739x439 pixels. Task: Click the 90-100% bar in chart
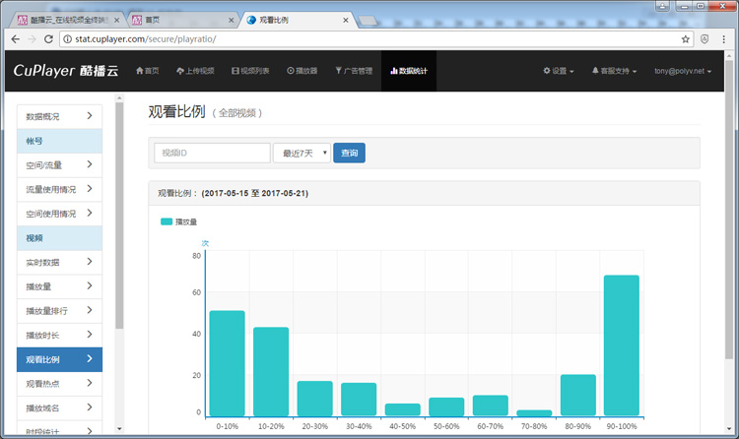(621, 345)
